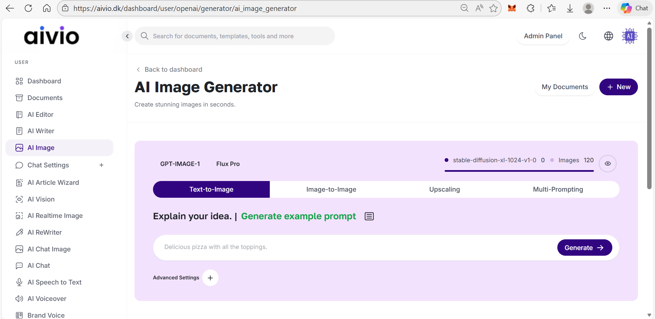Select the Flux Pro model tab
Image resolution: width=655 pixels, height=319 pixels.
point(228,164)
